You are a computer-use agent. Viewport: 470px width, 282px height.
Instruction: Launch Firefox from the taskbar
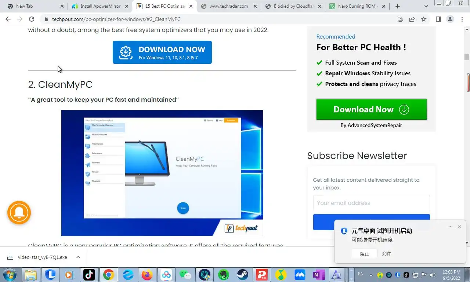[x=147, y=275]
